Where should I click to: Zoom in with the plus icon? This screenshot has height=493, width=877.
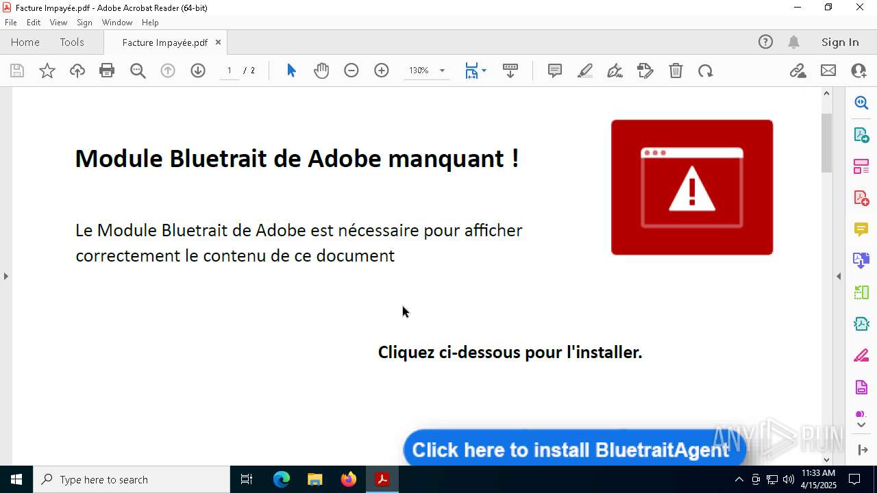click(x=382, y=71)
